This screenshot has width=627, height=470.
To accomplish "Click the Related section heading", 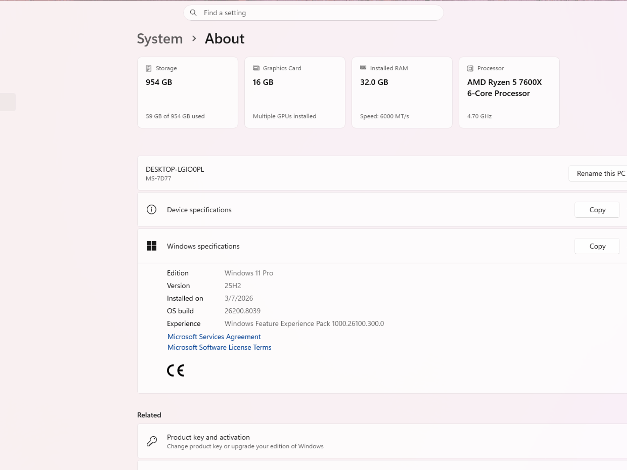I will click(149, 415).
